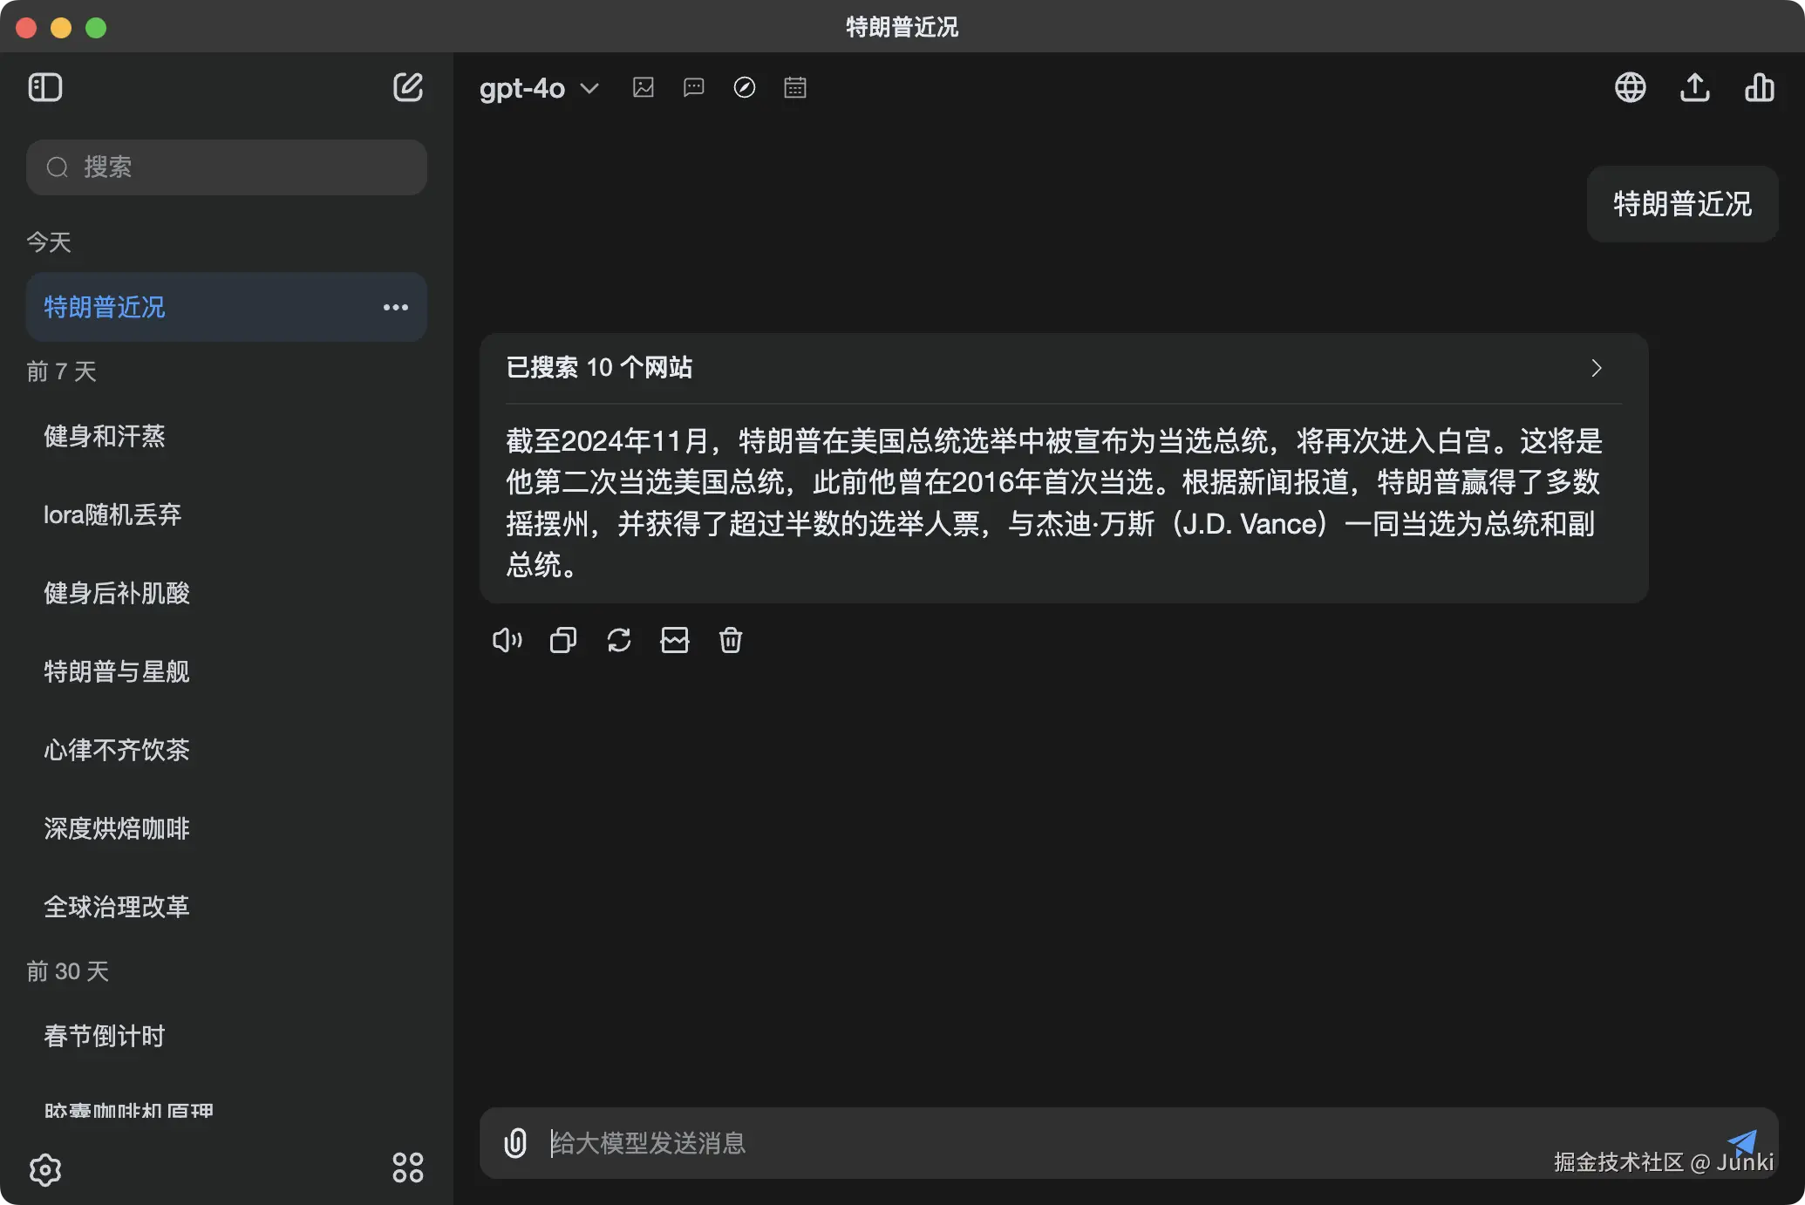The image size is (1805, 1205).
Task: Open the gpt-4o model dropdown
Action: [539, 88]
